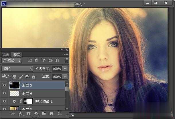This screenshot has height=119, width=175.
Task: Close the Photoshop window
Action: (166, 3)
